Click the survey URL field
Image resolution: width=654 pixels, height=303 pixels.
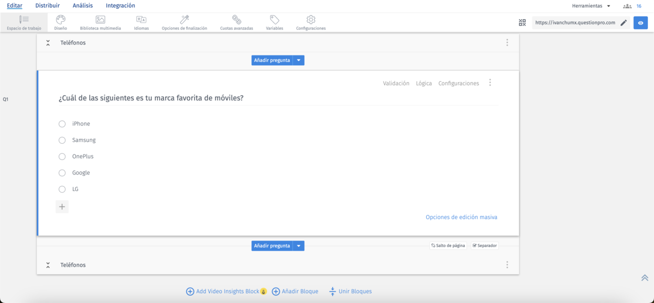[x=575, y=23]
